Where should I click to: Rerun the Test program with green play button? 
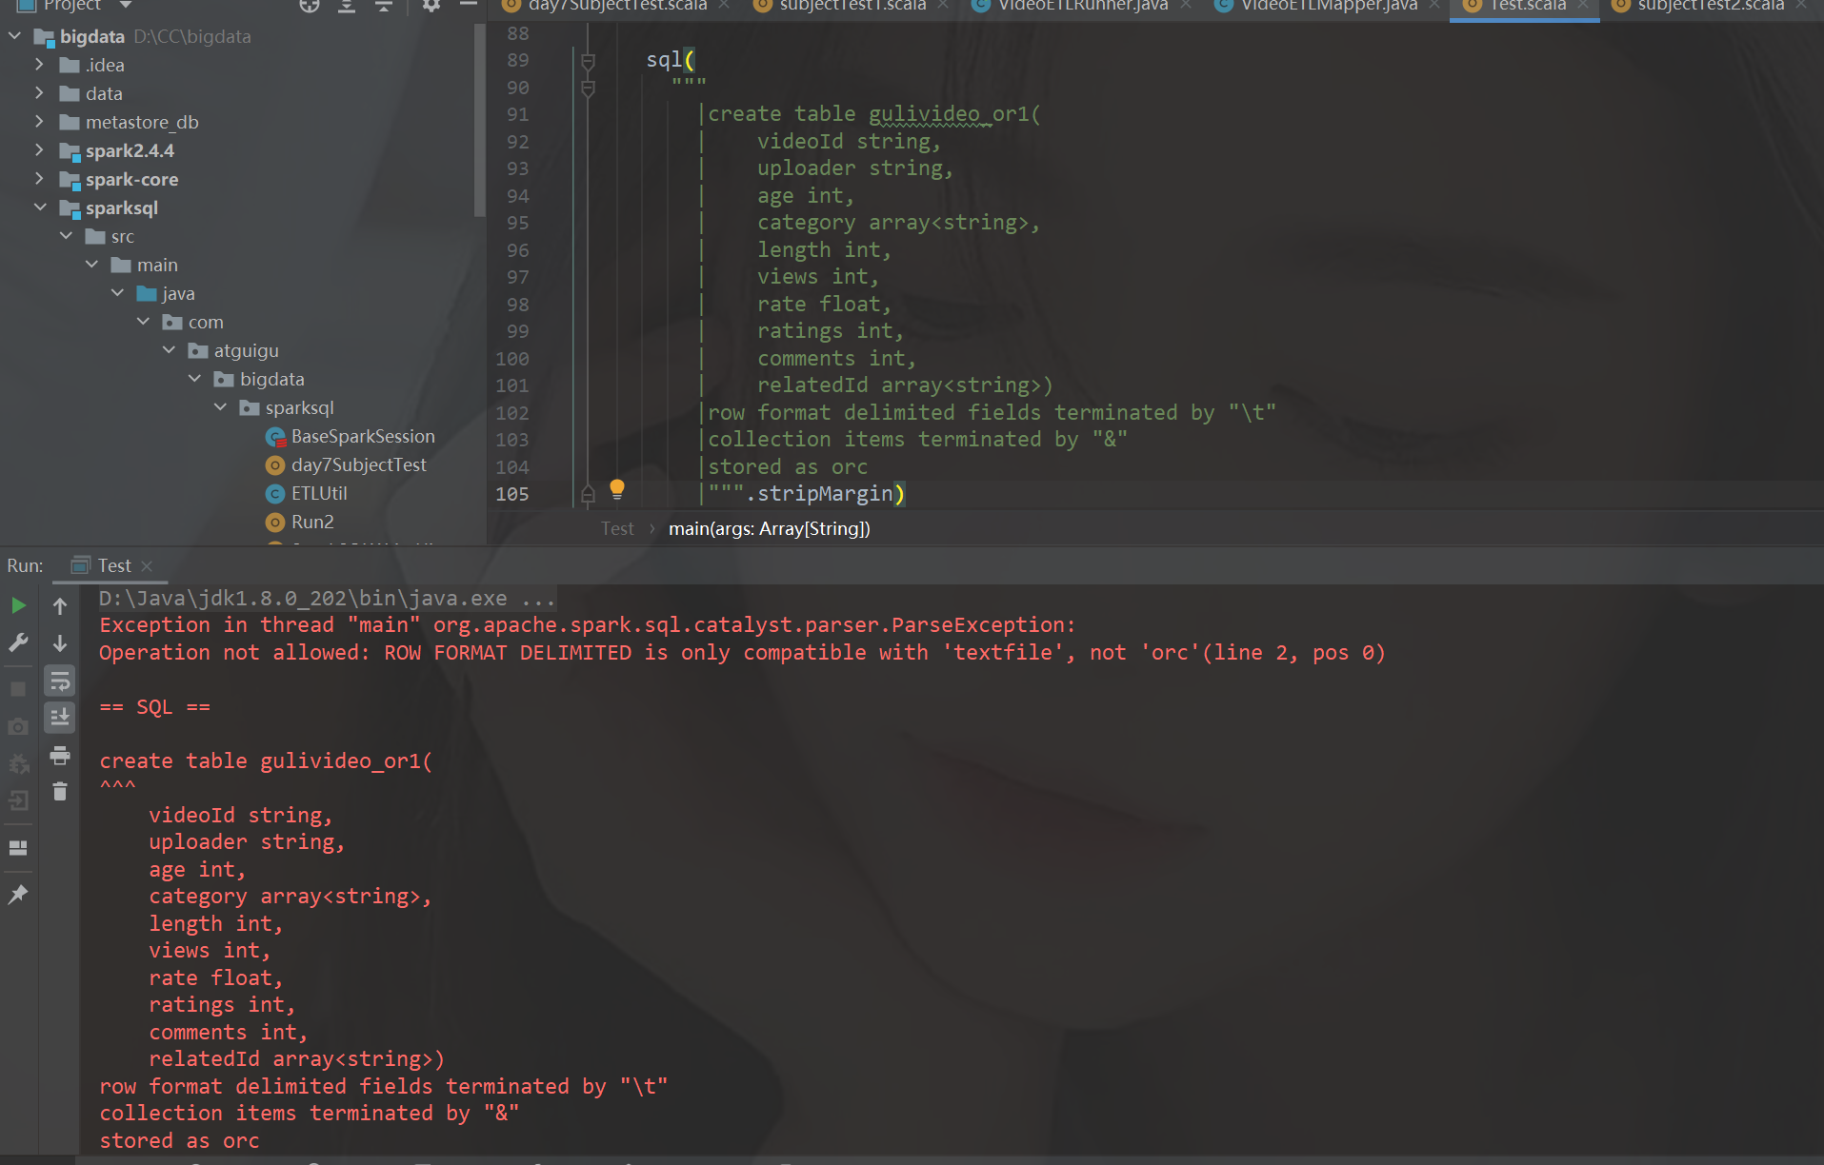coord(18,605)
